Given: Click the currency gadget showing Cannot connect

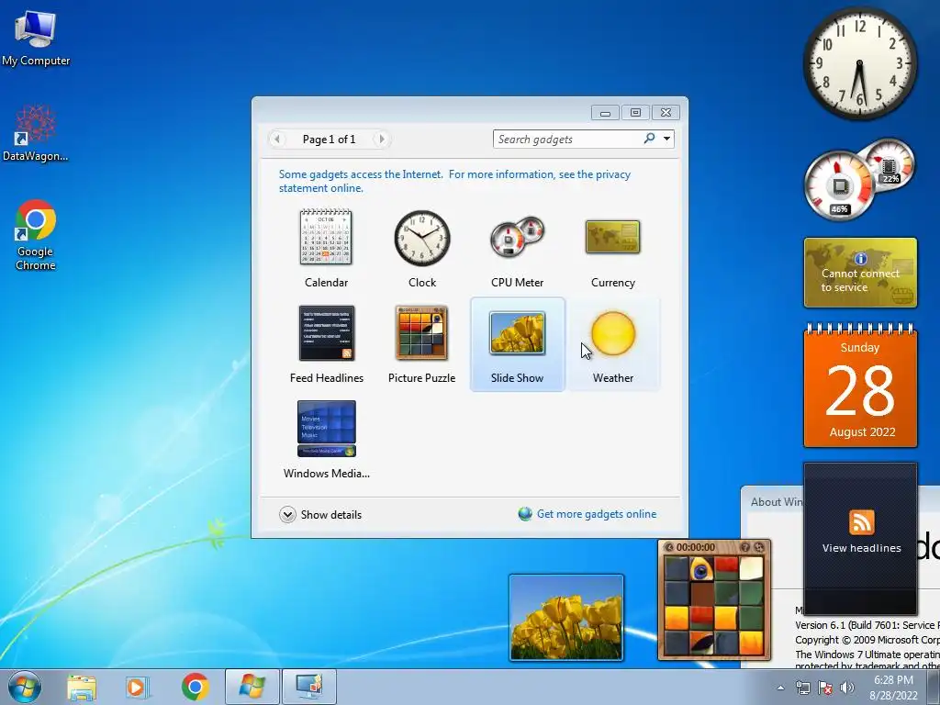Looking at the screenshot, I should (x=860, y=273).
